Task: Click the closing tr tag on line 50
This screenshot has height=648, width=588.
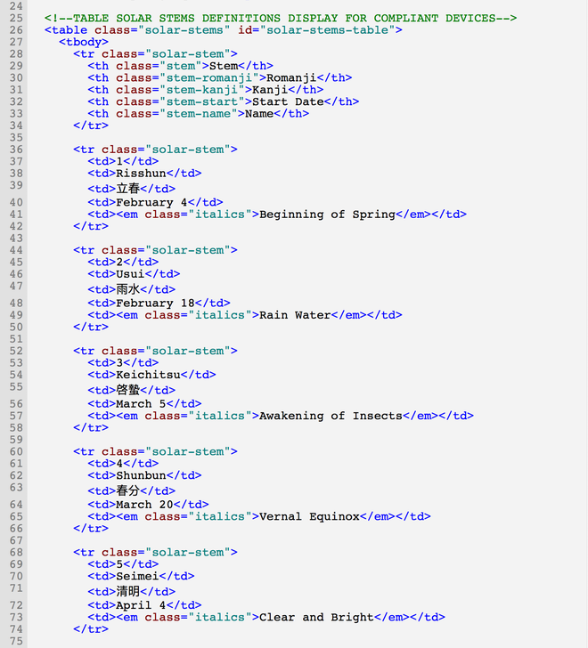Action: click(91, 328)
